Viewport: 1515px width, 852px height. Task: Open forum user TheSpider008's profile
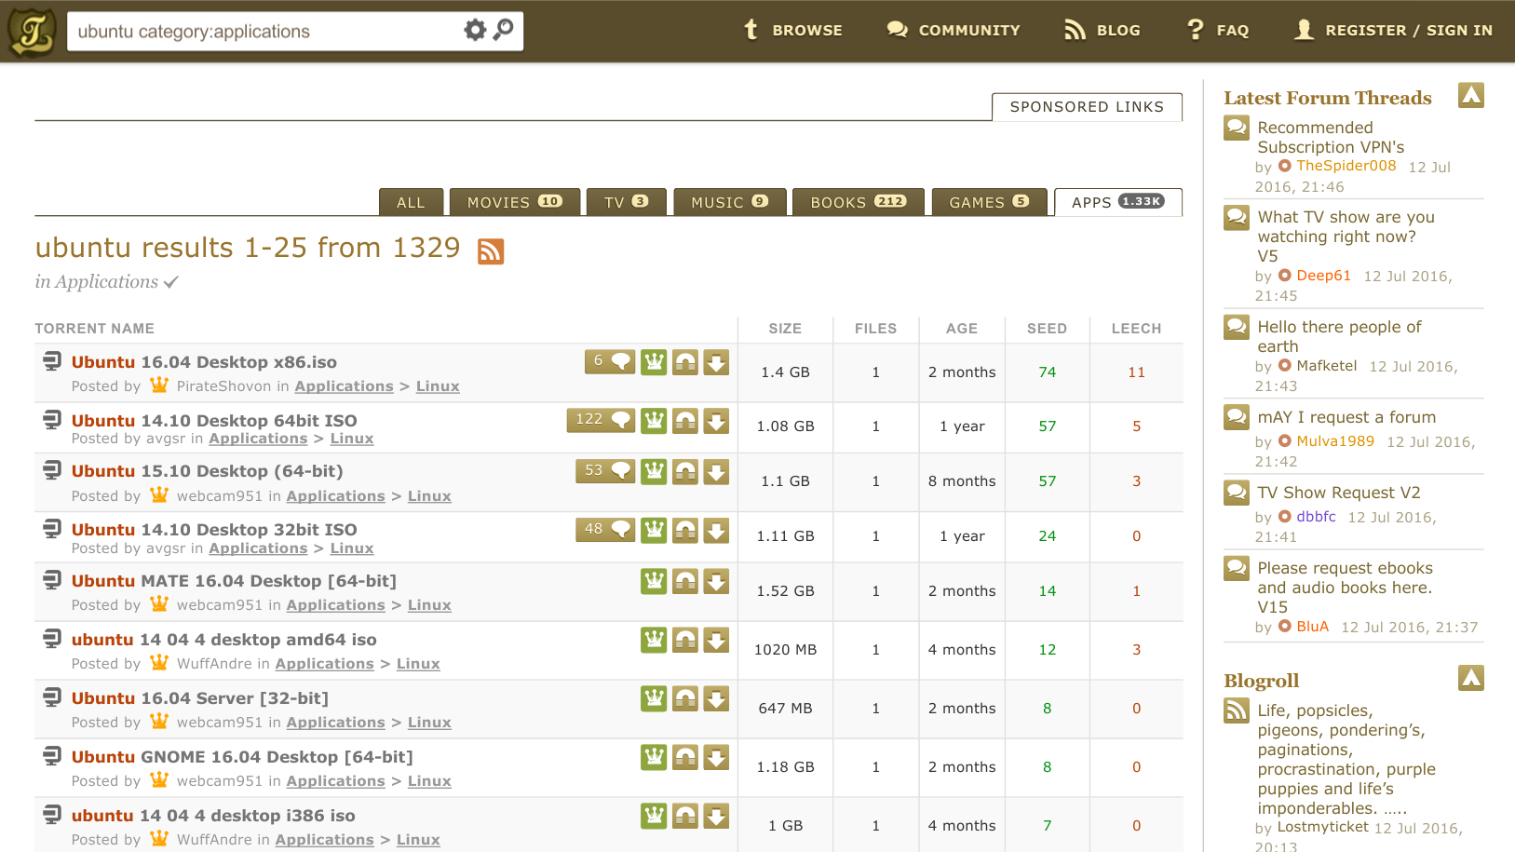click(x=1346, y=166)
